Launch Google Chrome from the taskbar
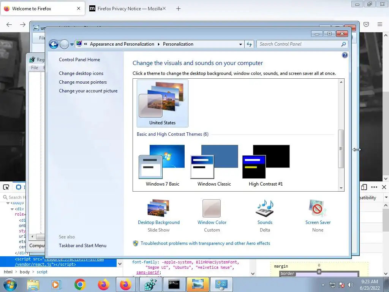 [x=80, y=284]
